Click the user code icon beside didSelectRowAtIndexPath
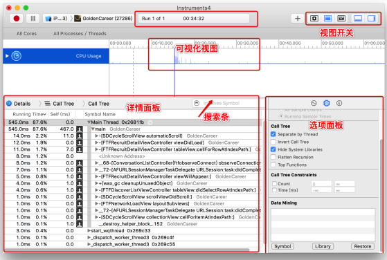Screen dimensions: 387x260 point(80,190)
